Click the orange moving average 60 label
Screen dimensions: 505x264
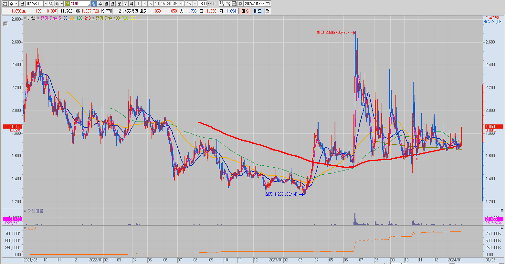pyautogui.click(x=72, y=18)
